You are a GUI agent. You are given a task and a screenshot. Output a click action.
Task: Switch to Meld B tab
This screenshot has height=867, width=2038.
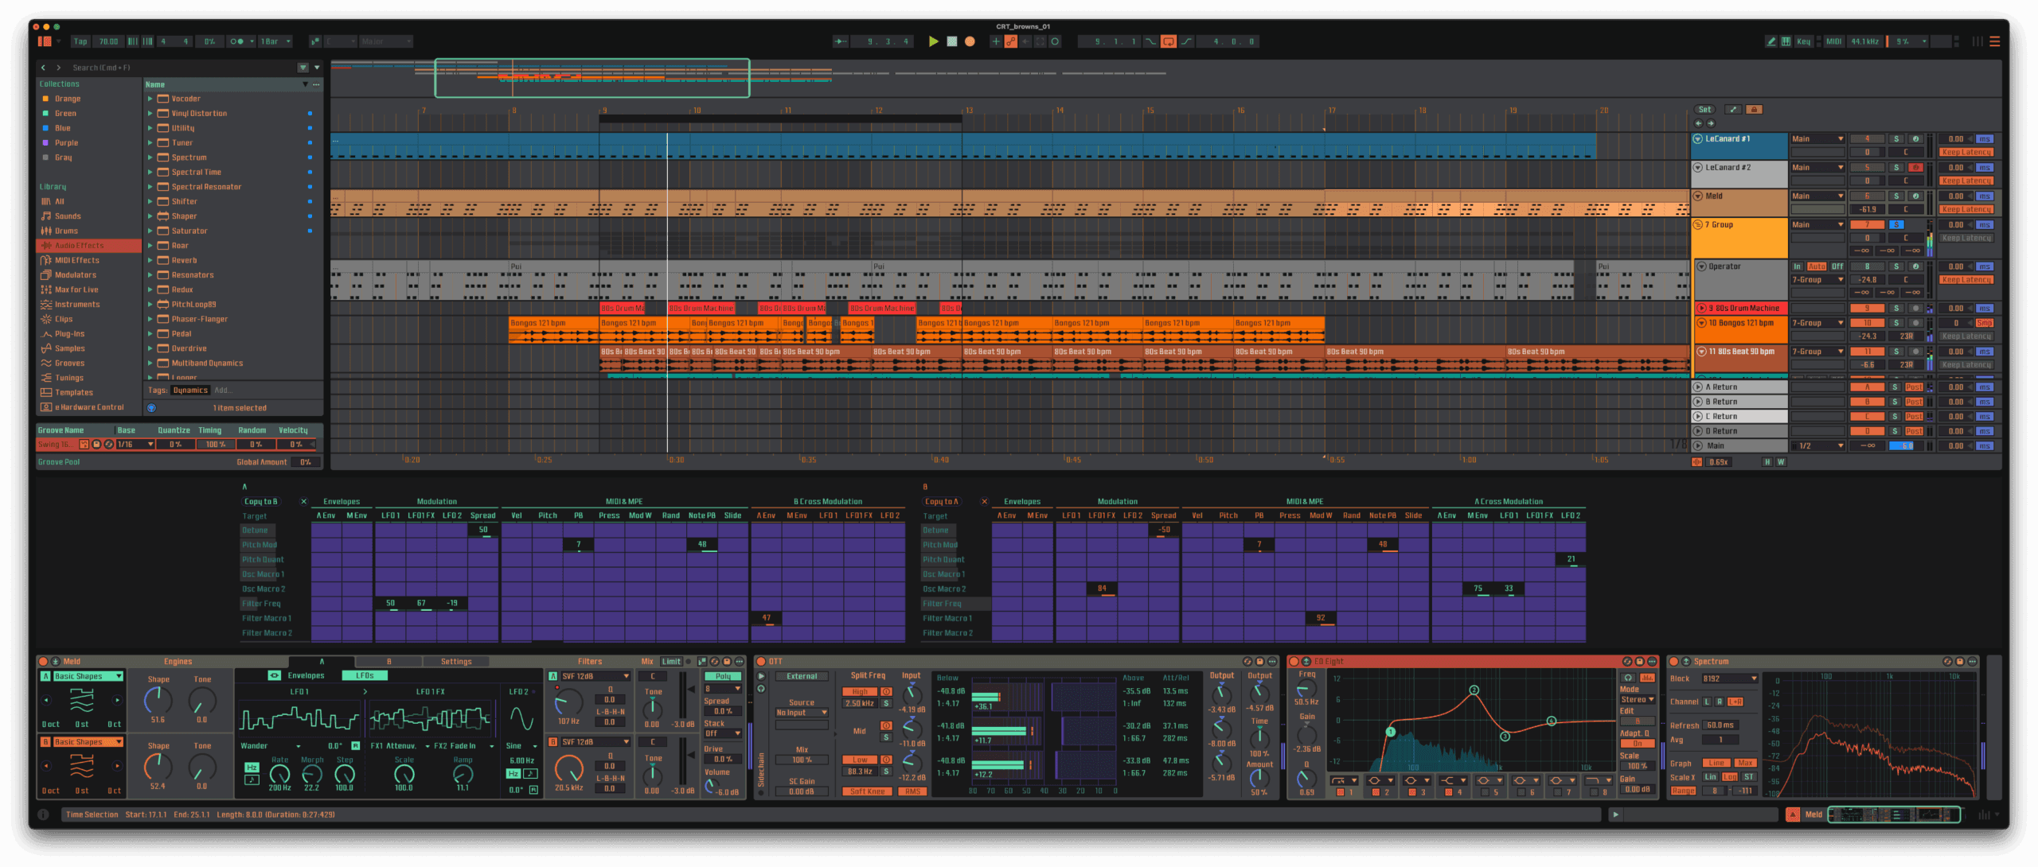click(388, 662)
